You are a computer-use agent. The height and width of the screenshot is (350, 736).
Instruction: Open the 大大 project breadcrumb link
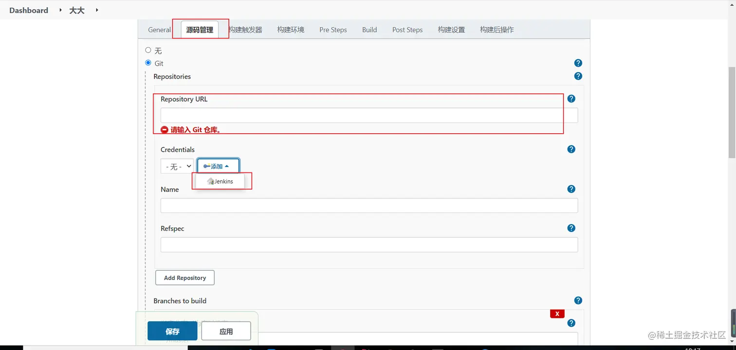click(77, 10)
